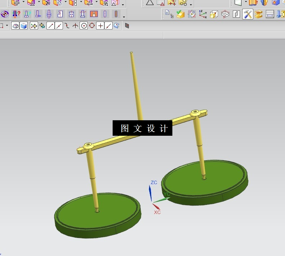Expand the top-left toolbar overflow arrow
285x256 pixels.
coord(123,5)
